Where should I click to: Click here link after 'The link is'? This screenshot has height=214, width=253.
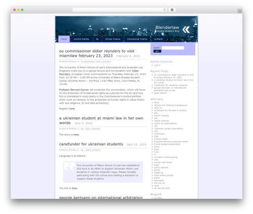pos(74,188)
